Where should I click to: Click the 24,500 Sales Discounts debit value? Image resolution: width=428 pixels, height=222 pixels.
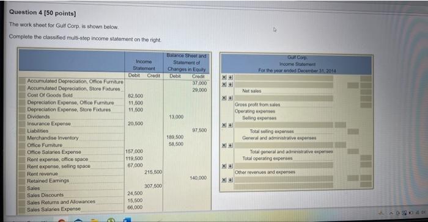135,193
